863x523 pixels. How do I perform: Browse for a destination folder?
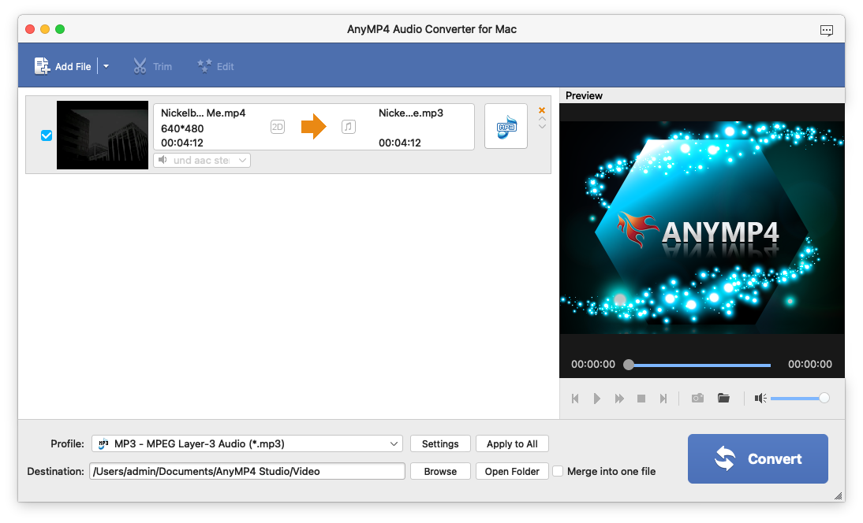(440, 471)
